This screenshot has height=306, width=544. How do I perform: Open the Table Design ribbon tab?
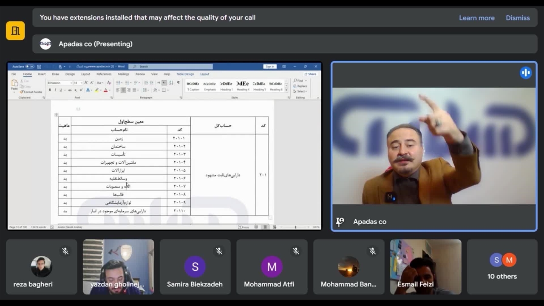pyautogui.click(x=185, y=74)
